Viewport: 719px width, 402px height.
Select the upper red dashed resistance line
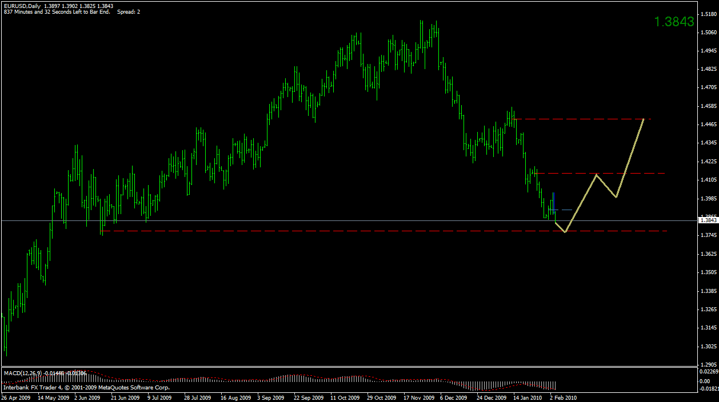[583, 119]
